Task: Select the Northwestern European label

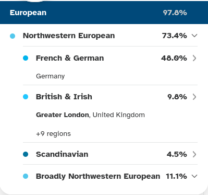Action: click(x=69, y=36)
